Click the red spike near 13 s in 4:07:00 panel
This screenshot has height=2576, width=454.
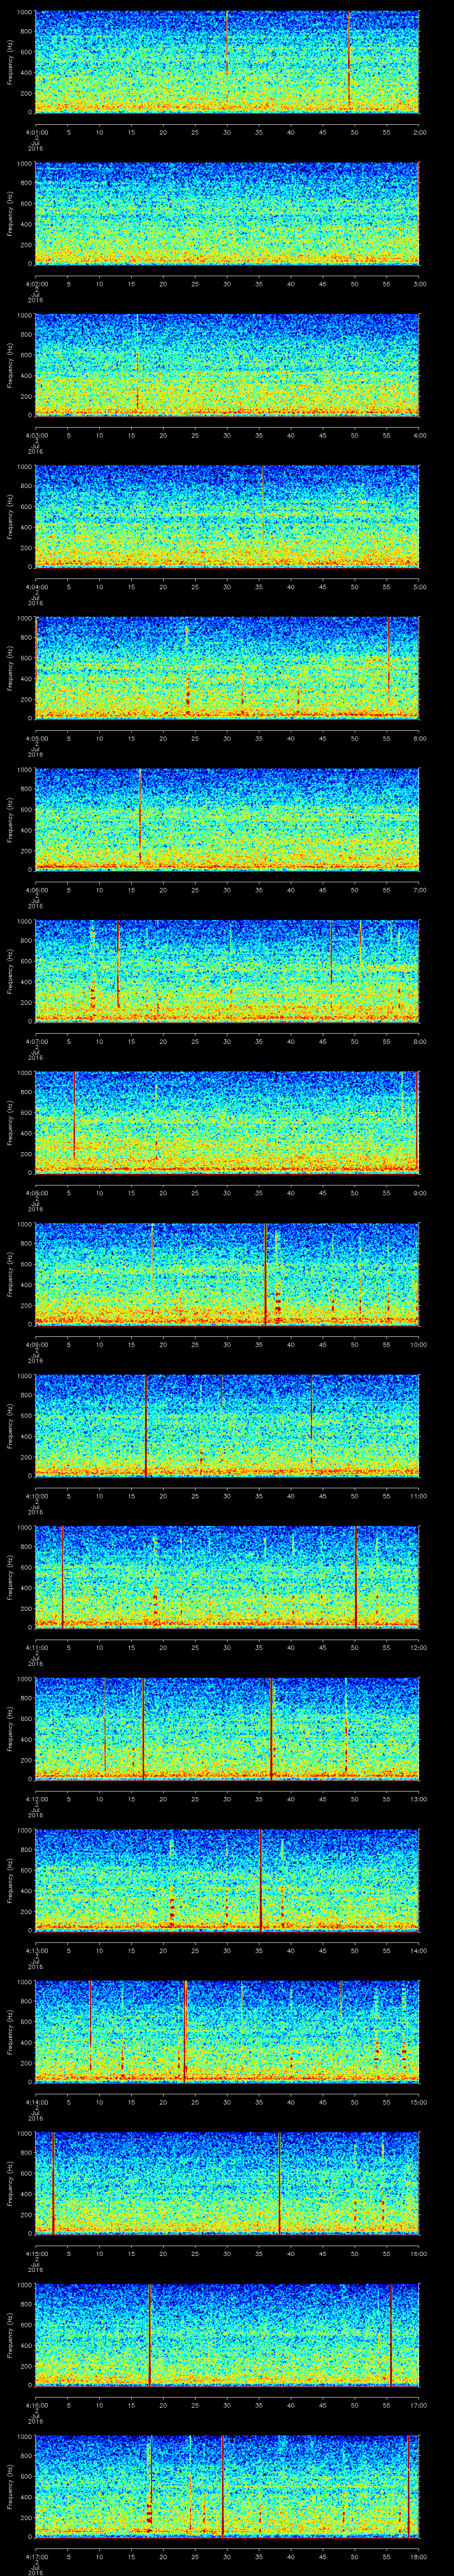(x=118, y=965)
